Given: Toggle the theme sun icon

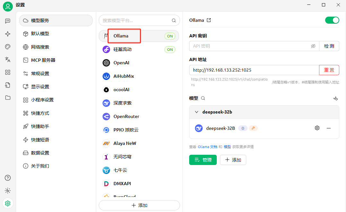Looking at the screenshot, I should (8, 191).
